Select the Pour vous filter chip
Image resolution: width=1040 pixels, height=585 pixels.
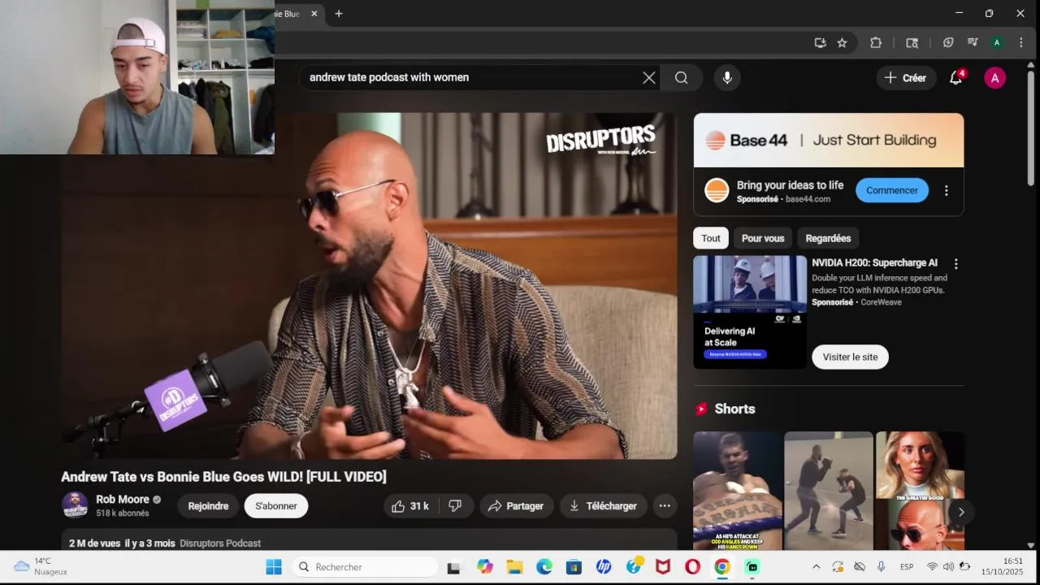click(x=763, y=238)
